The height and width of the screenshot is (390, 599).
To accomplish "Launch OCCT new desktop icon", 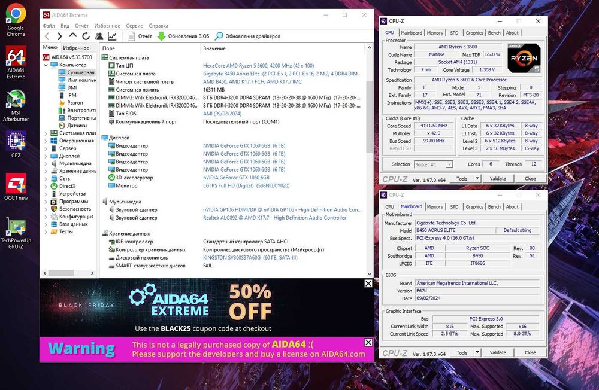I will tap(16, 186).
